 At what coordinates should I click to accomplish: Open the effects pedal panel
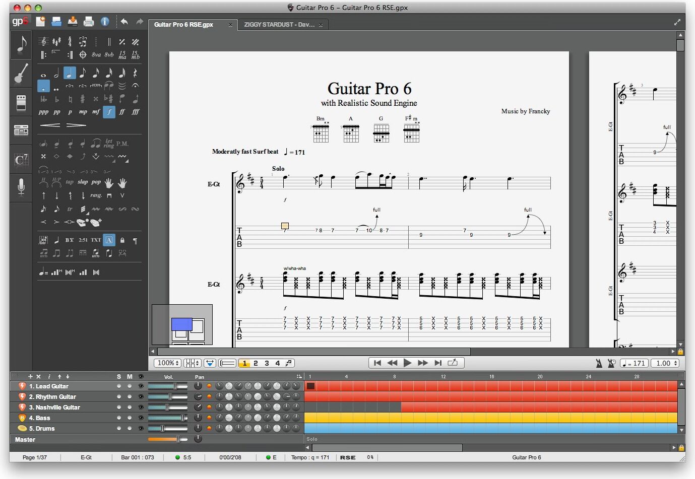point(21,102)
